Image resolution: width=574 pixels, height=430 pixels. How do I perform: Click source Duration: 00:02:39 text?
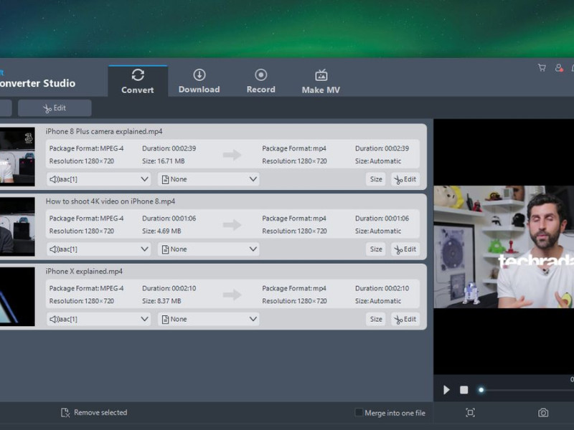169,148
